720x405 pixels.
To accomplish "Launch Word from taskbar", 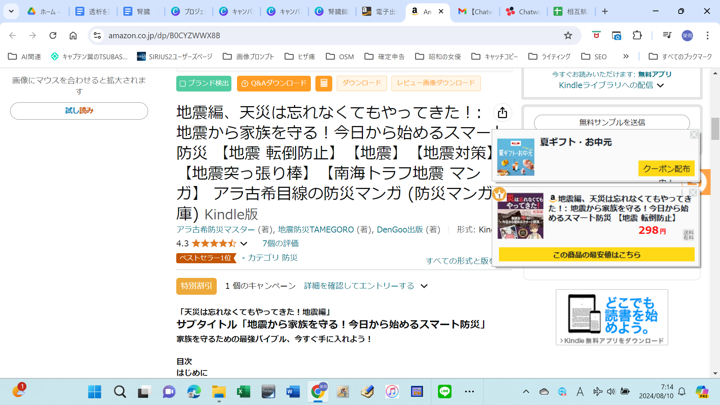I will point(293,391).
